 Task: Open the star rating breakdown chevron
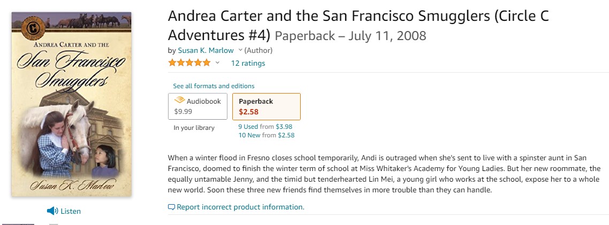218,63
